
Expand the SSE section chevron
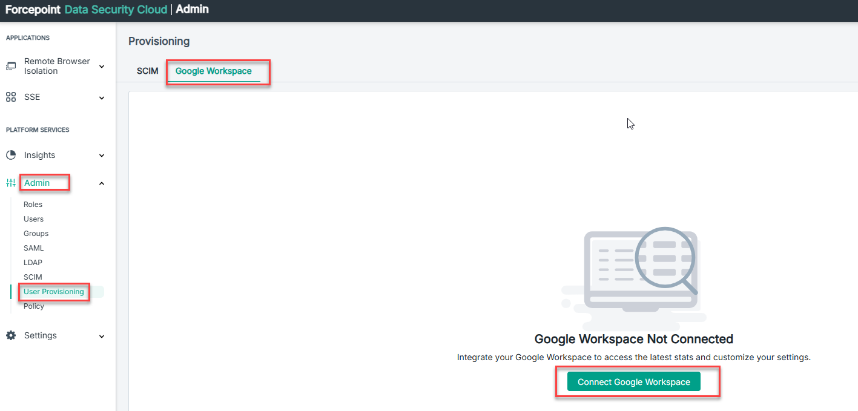click(x=102, y=97)
